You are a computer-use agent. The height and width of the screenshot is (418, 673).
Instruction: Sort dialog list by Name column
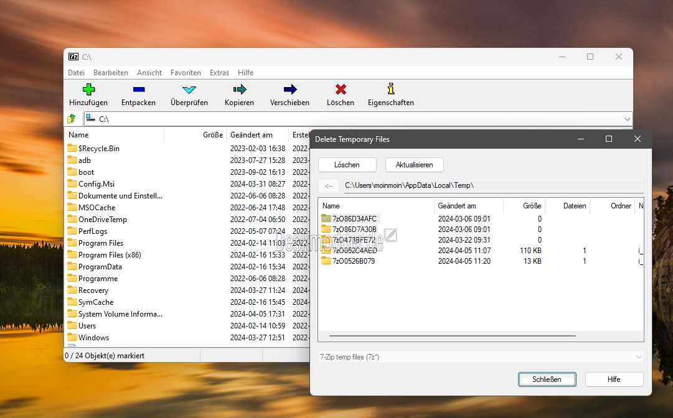pyautogui.click(x=377, y=206)
